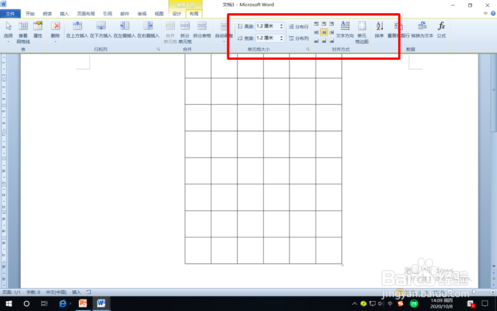Screen dimensions: 497x311
Task: Toggle 查看网格线 gridlines view
Action: [x=23, y=32]
